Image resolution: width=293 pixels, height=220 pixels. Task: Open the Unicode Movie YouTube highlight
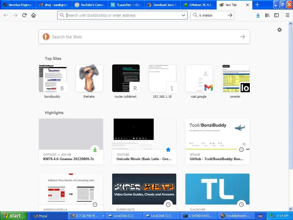(144, 142)
